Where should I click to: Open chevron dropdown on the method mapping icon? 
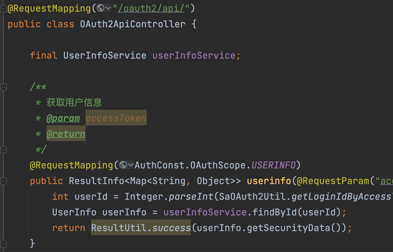click(130, 165)
